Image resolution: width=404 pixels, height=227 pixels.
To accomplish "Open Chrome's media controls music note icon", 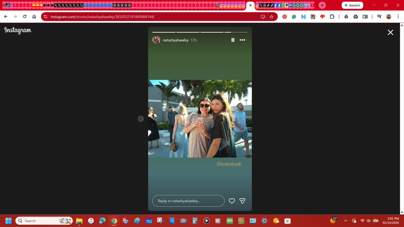I will 379,16.
